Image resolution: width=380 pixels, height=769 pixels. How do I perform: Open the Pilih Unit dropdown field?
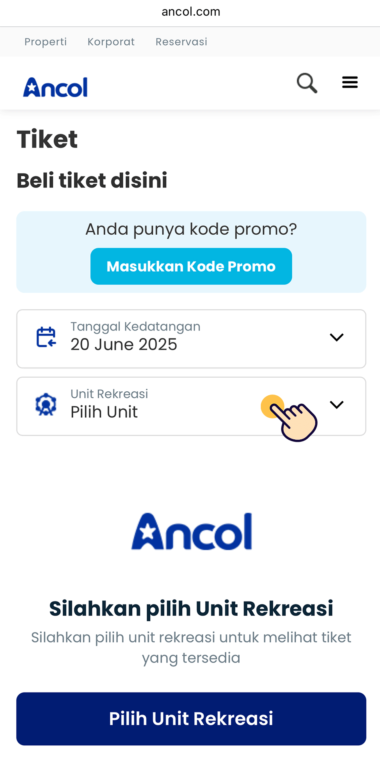(191, 406)
